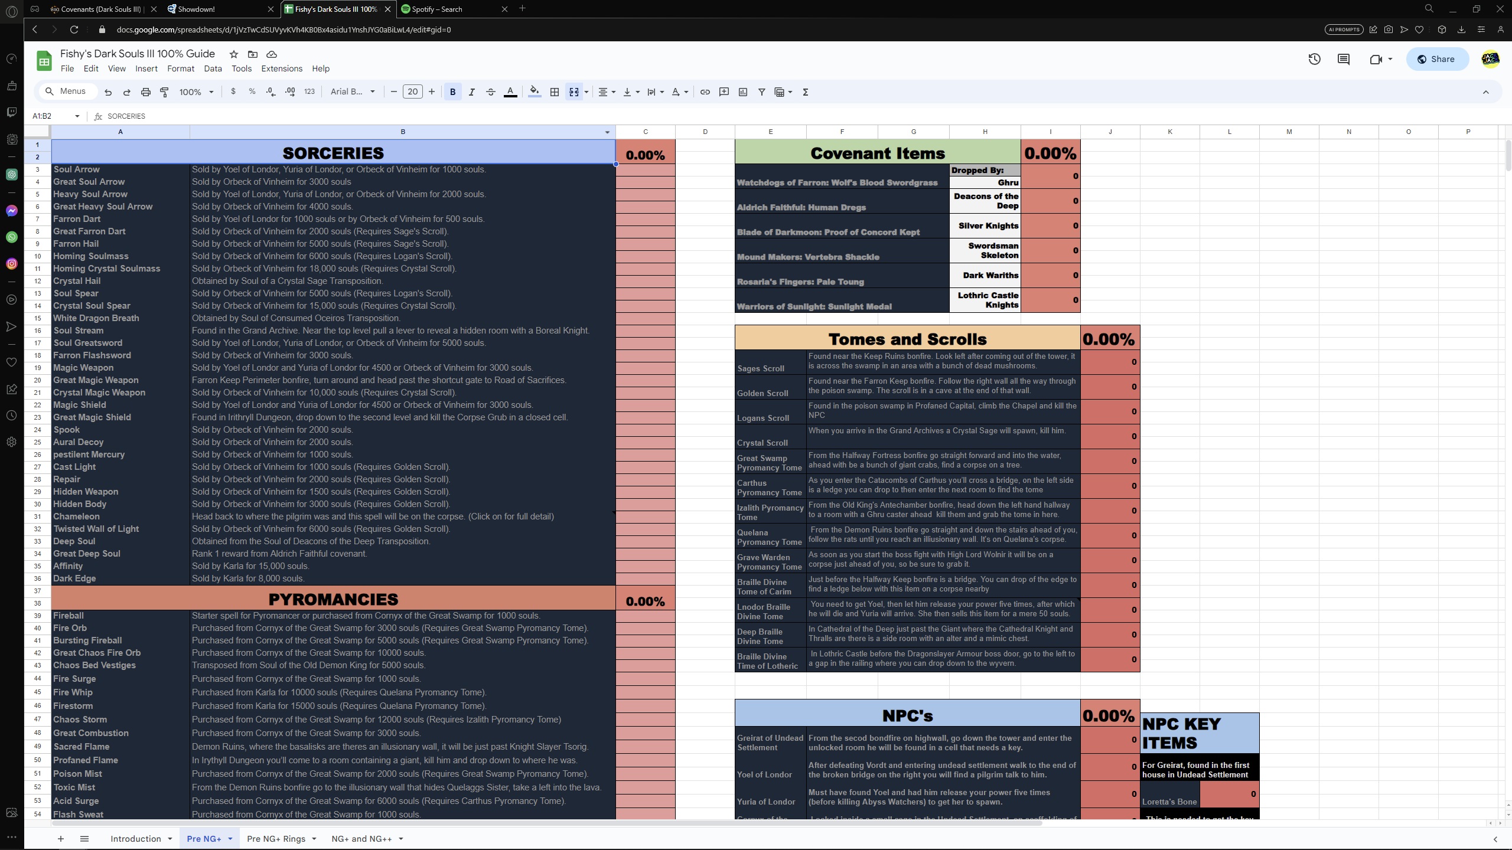The height and width of the screenshot is (850, 1512).
Task: Click the insert chart icon
Action: 743,92
